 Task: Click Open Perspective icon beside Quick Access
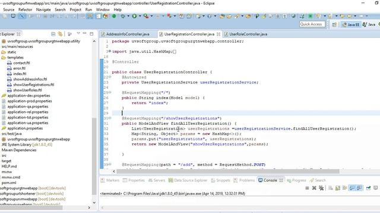334,24
